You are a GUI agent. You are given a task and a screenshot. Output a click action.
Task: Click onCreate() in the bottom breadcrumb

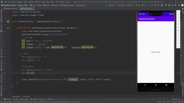pyautogui.click(x=26, y=97)
